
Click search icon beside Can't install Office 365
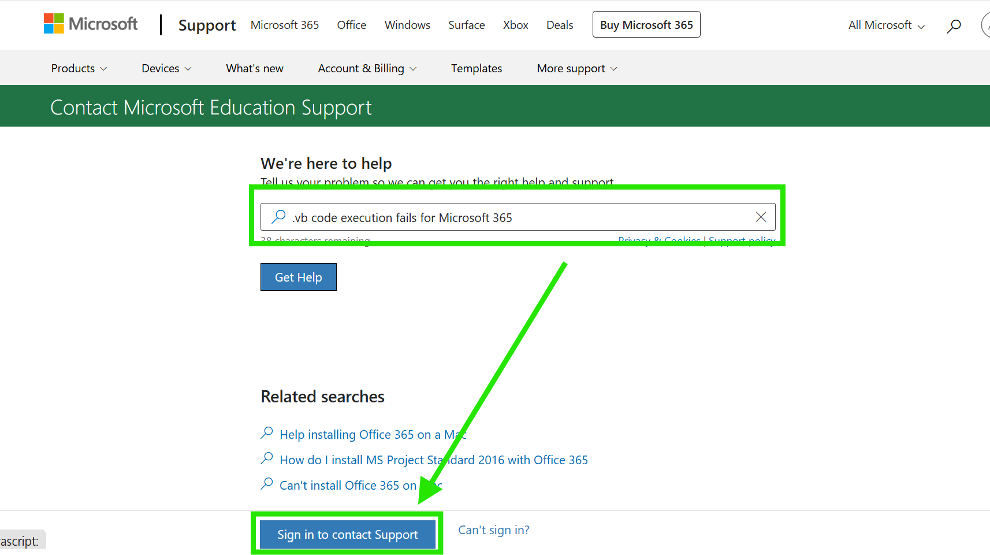(267, 484)
